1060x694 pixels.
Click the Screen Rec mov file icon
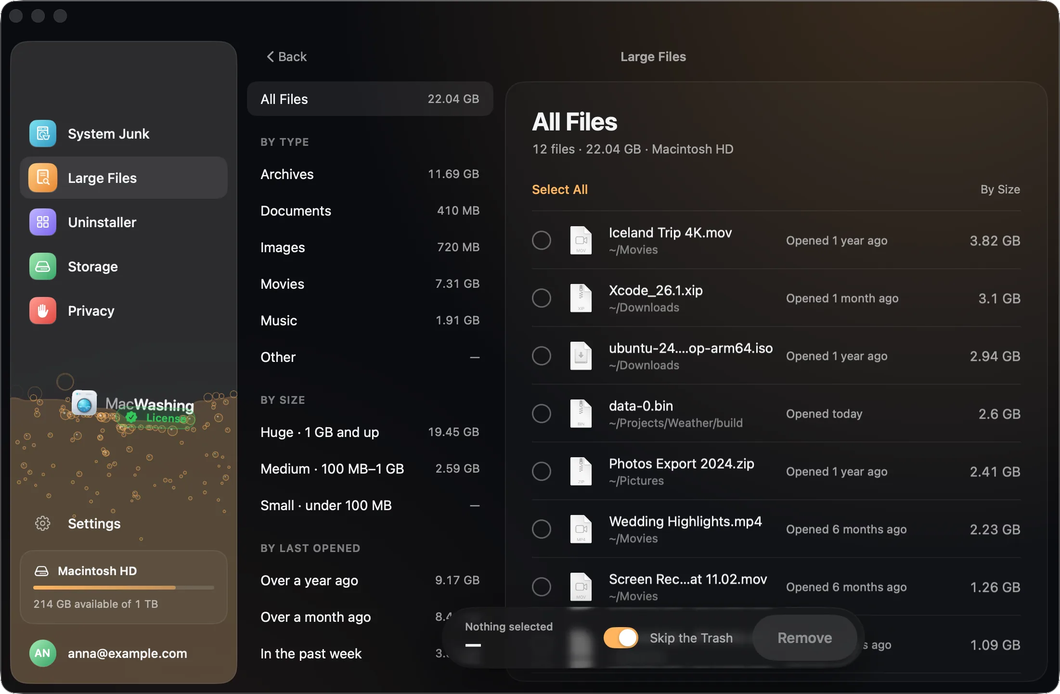(581, 587)
